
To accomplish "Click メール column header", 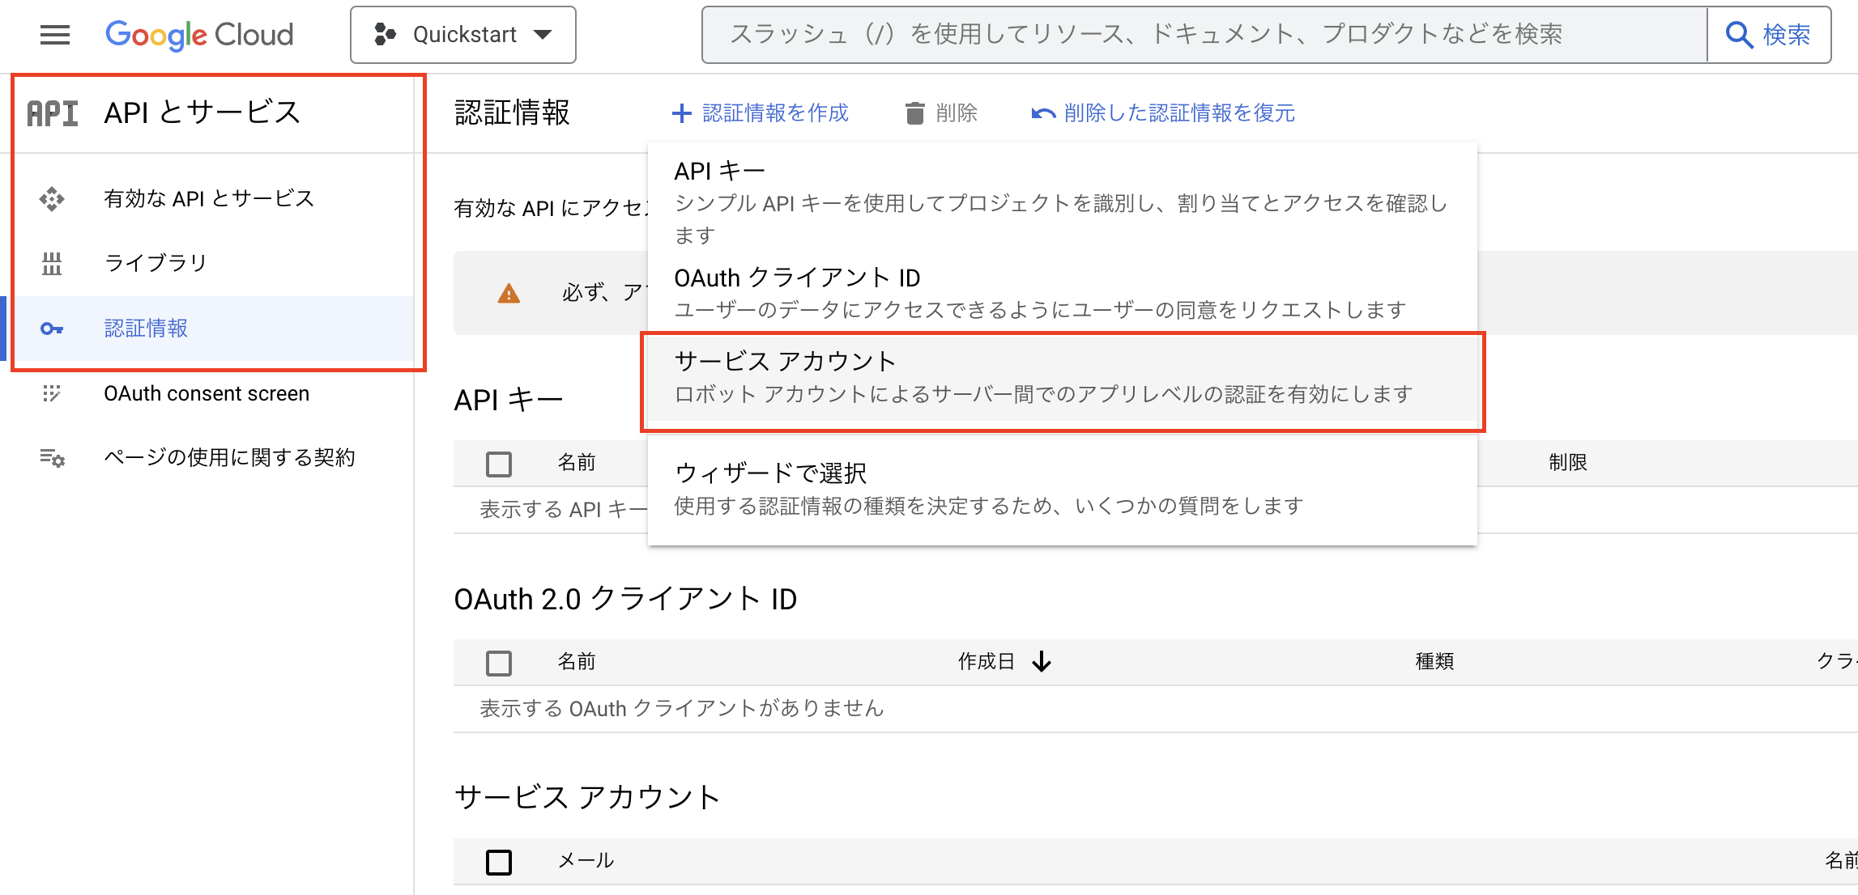I will 586,861.
